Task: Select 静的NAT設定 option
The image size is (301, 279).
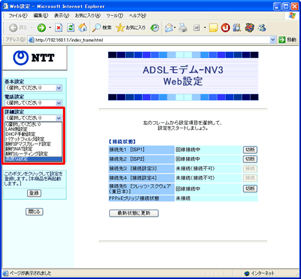Action: pos(34,149)
